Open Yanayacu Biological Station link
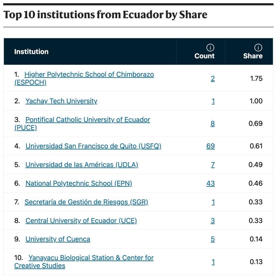Image resolution: width=277 pixels, height=280 pixels. tap(91, 258)
